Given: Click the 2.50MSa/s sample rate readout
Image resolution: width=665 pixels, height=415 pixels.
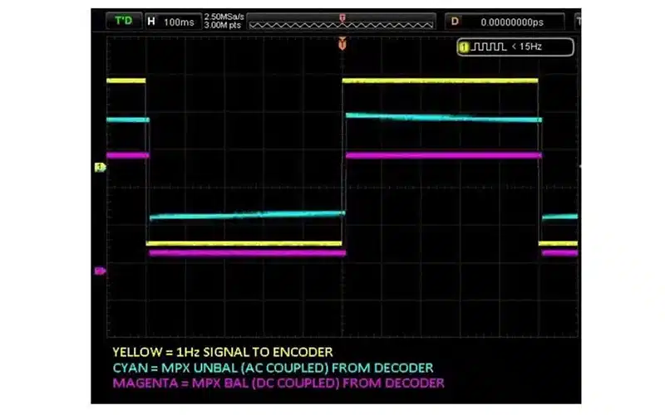Looking at the screenshot, I should [224, 17].
